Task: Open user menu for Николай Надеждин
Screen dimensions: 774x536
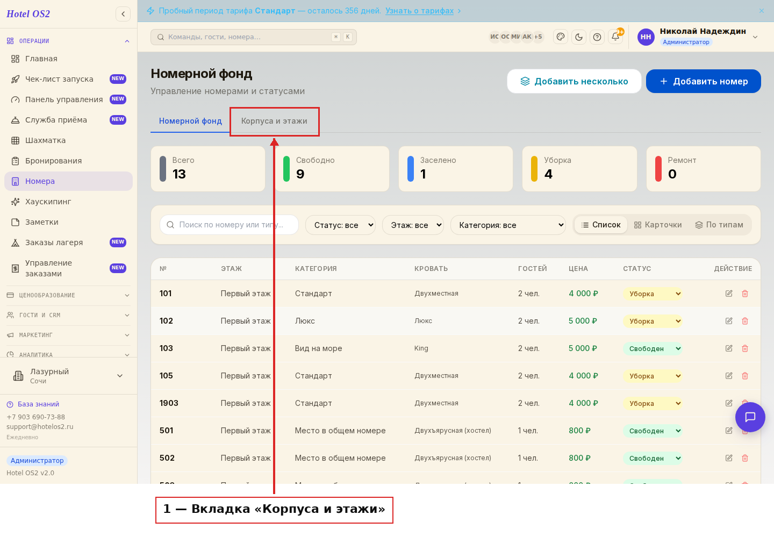Action: coord(699,37)
